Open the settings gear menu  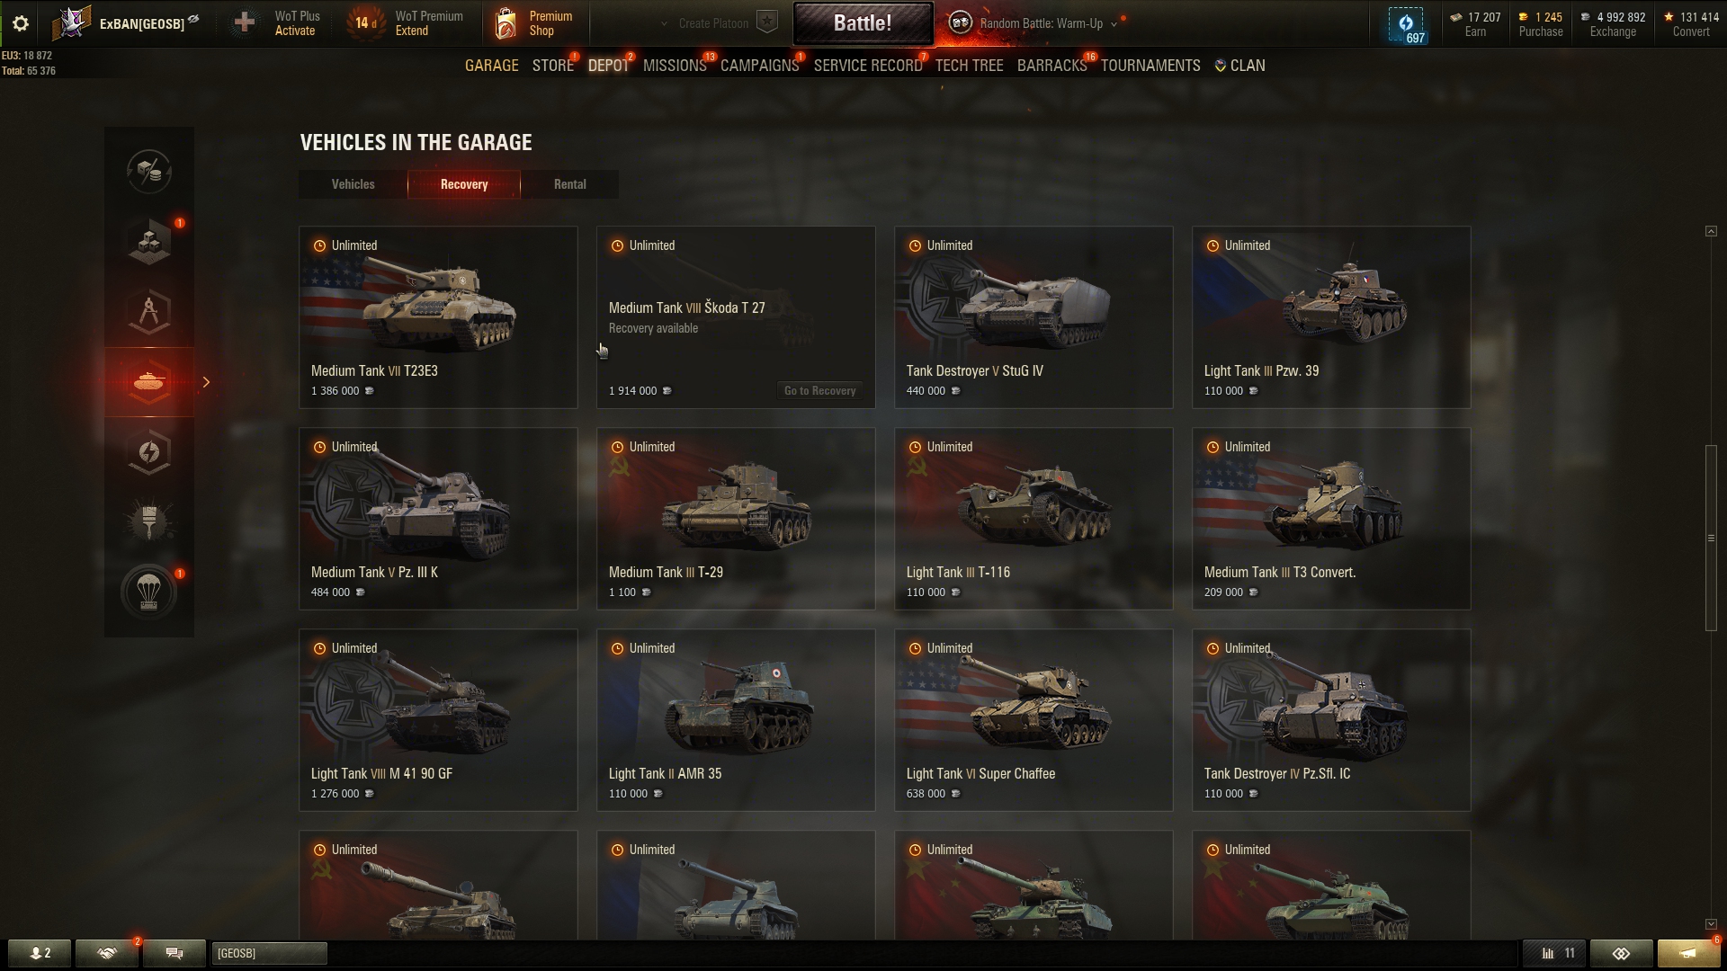20,23
